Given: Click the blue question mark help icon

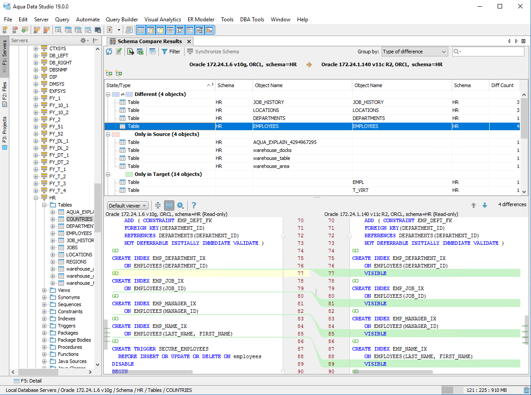Looking at the screenshot, I should [194, 205].
